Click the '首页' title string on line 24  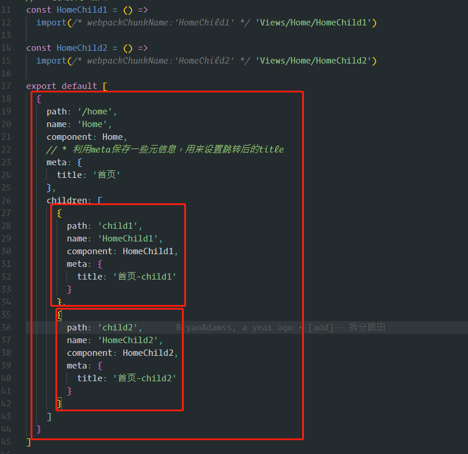pyautogui.click(x=106, y=174)
